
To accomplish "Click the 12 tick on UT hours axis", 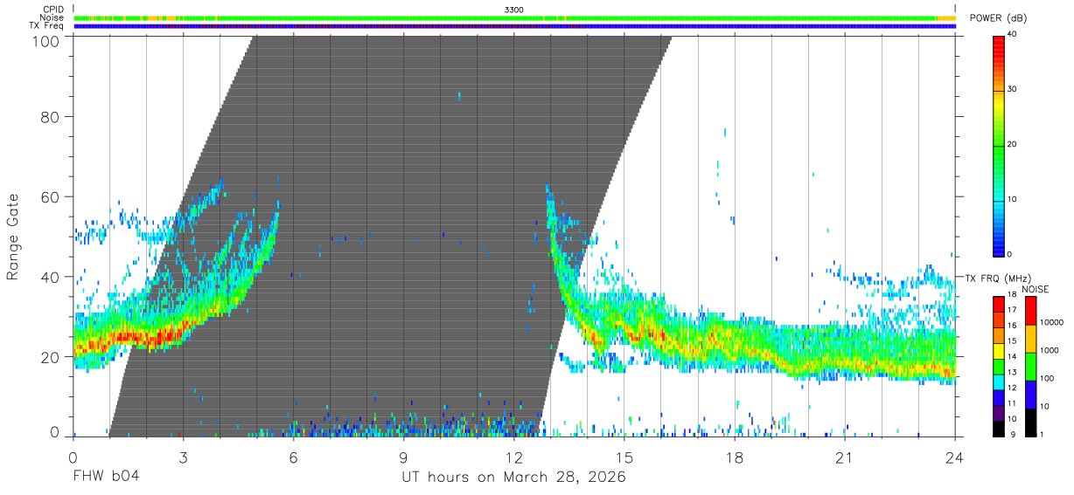I will 514,457.
